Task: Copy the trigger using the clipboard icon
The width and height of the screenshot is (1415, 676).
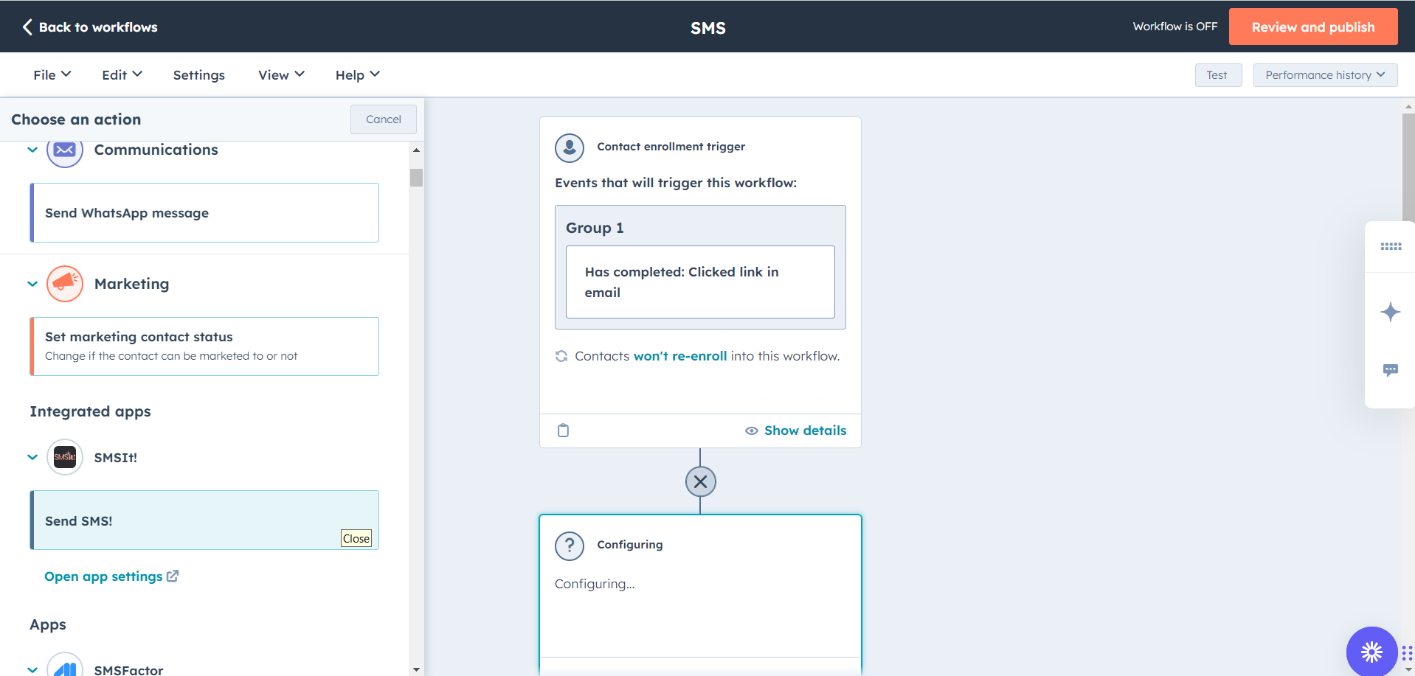Action: tap(563, 430)
